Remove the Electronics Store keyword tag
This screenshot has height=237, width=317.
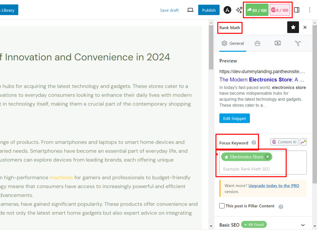coord(268,157)
